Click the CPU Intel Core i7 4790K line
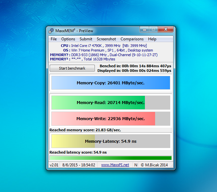Screen dimensions: 217x192 pos(104,46)
